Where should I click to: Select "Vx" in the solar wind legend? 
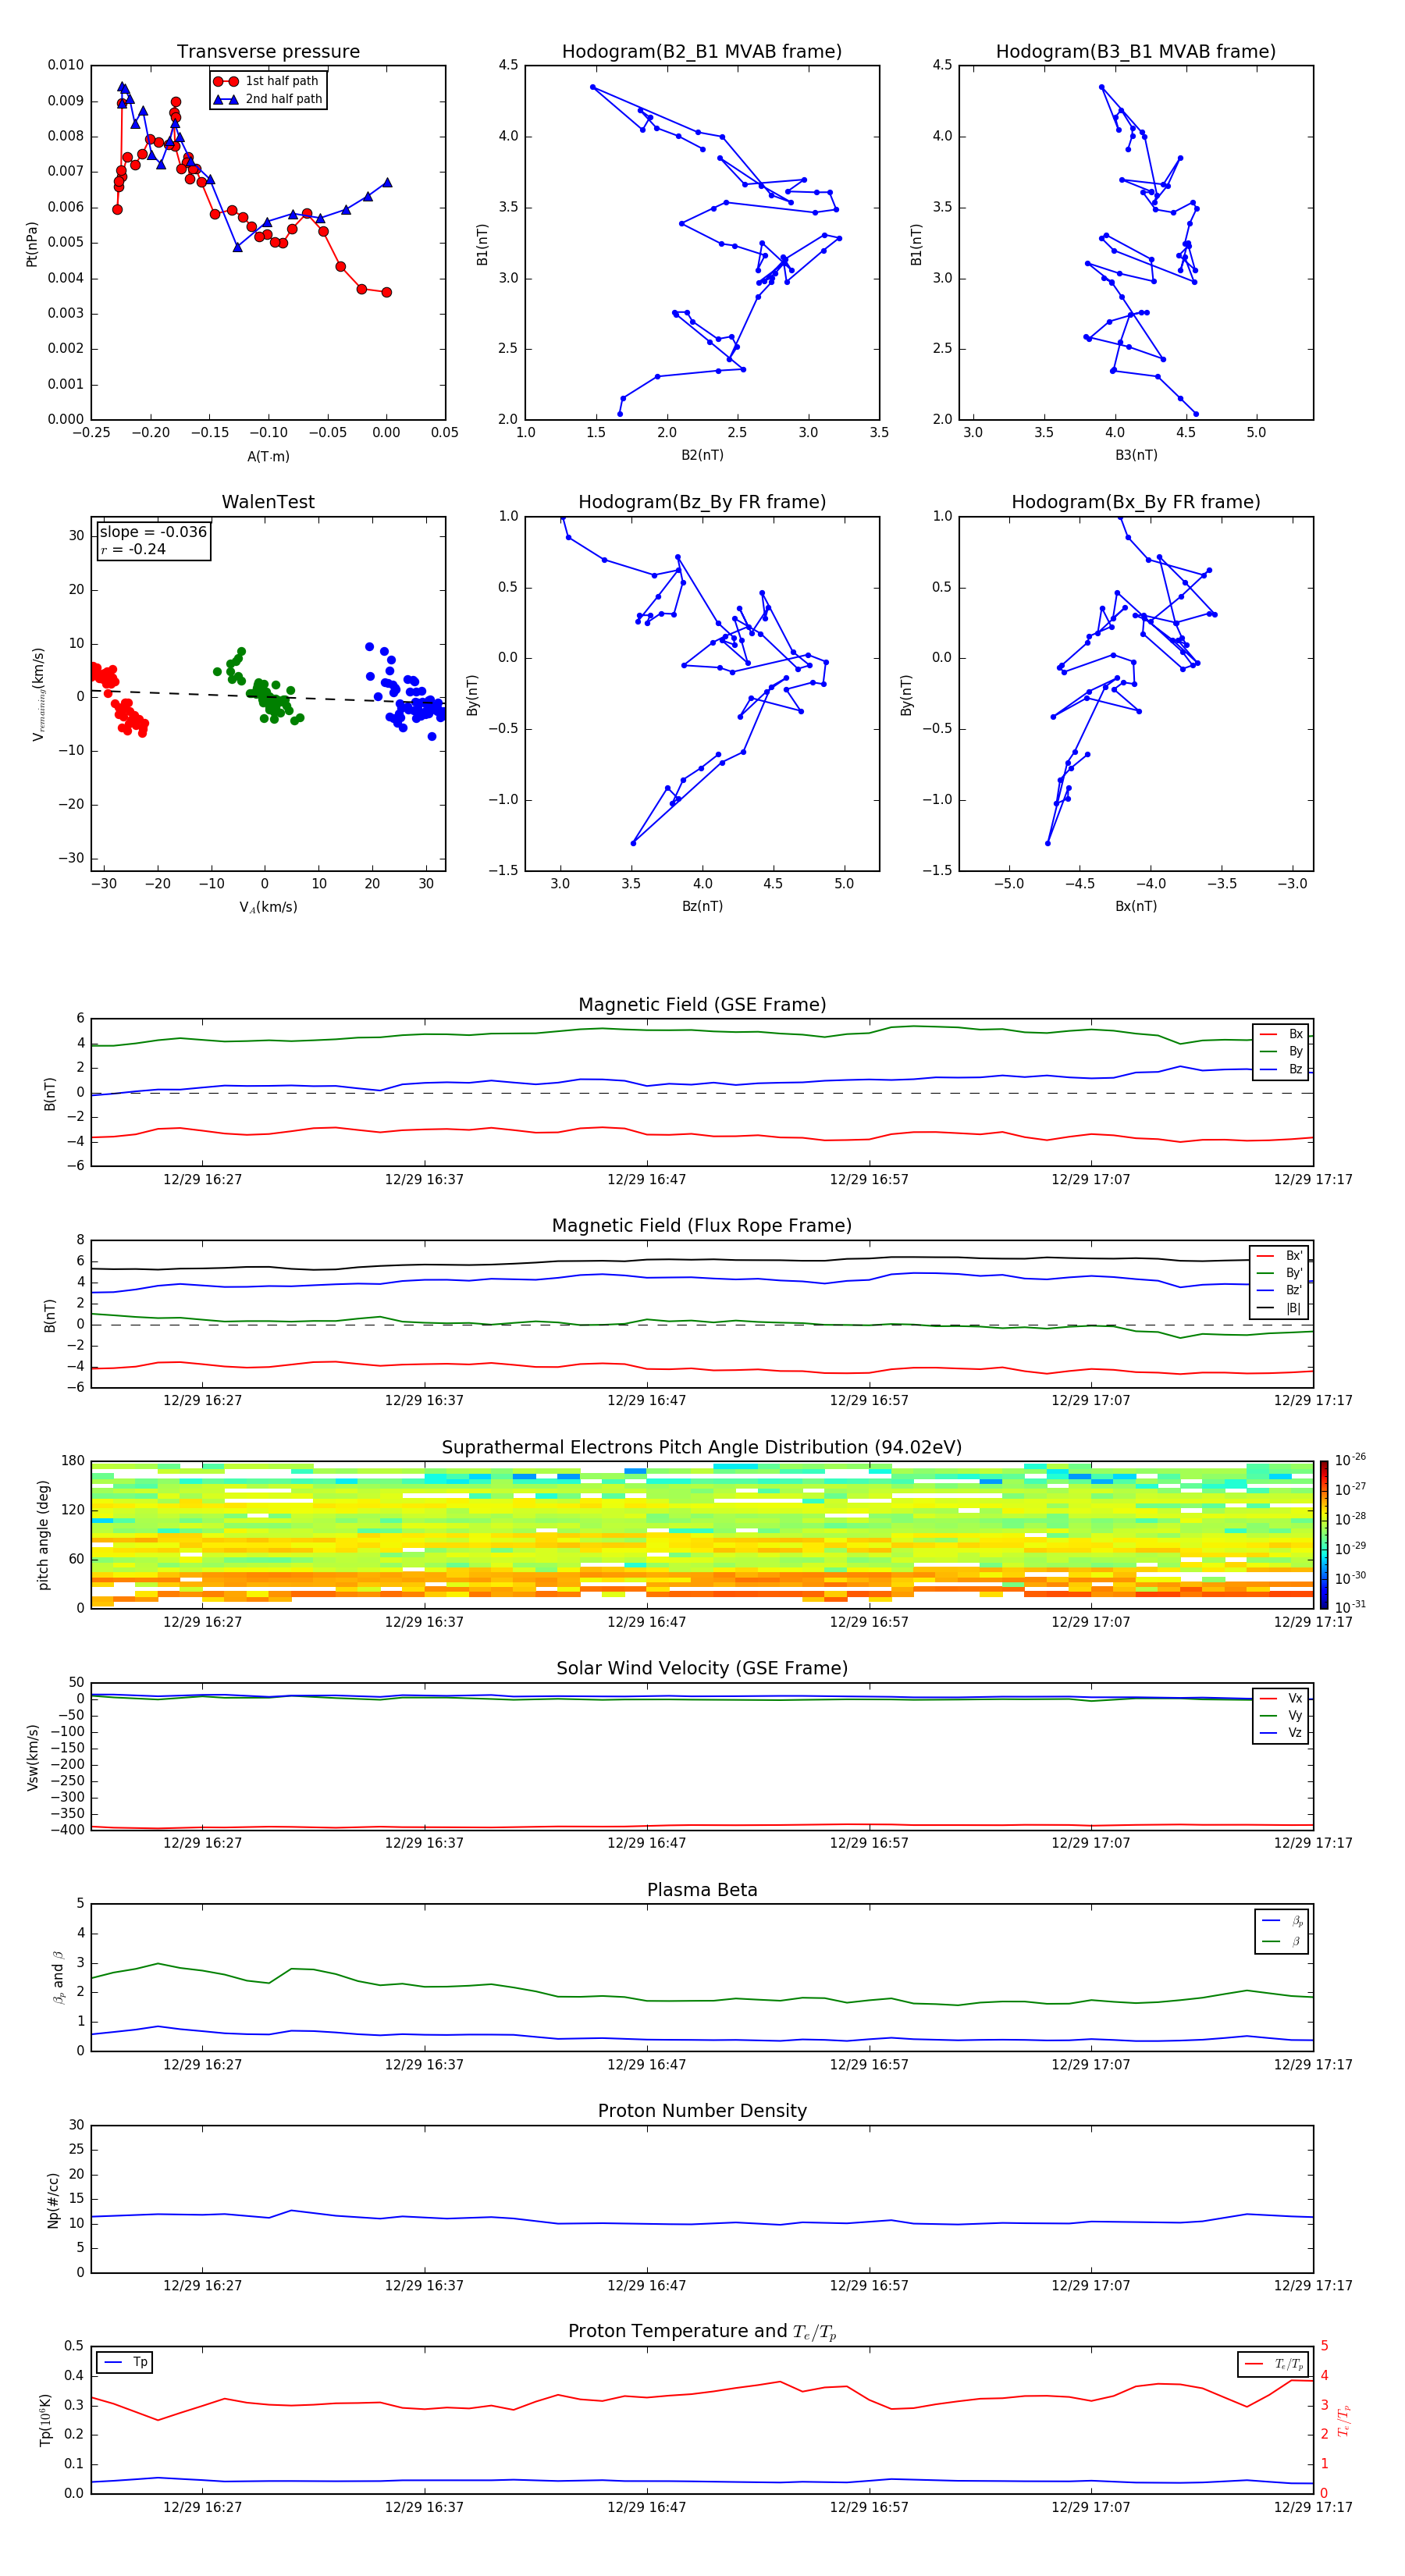1282,1698
